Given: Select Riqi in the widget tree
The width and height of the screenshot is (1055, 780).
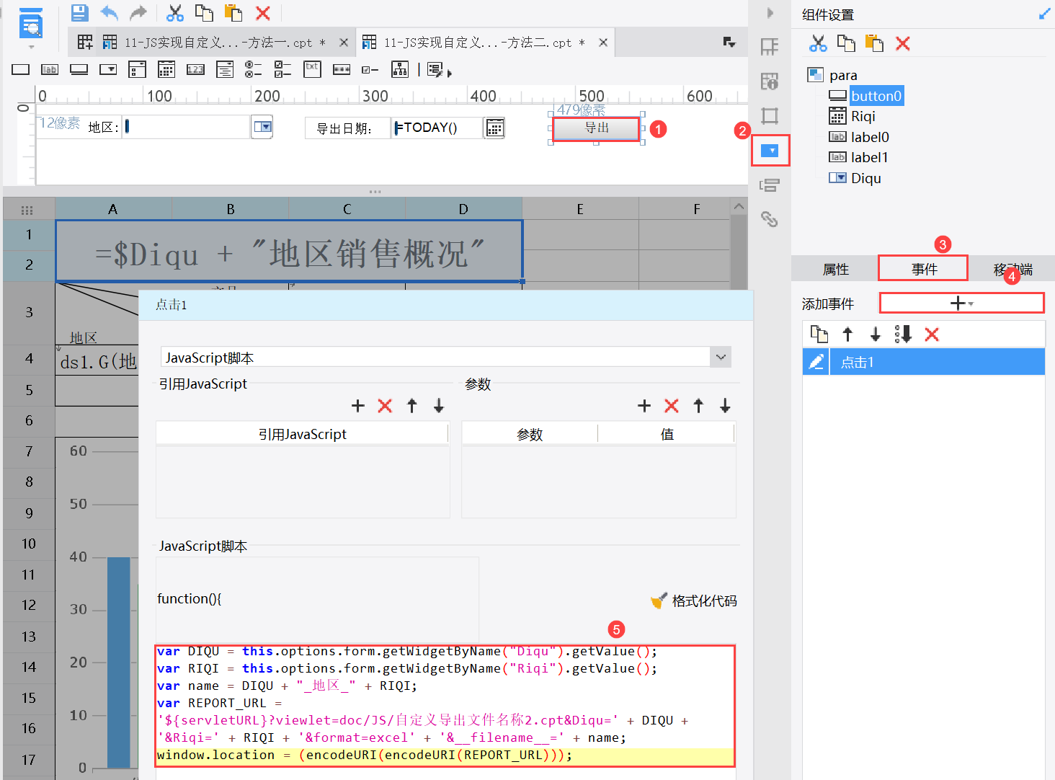Looking at the screenshot, I should click(863, 116).
